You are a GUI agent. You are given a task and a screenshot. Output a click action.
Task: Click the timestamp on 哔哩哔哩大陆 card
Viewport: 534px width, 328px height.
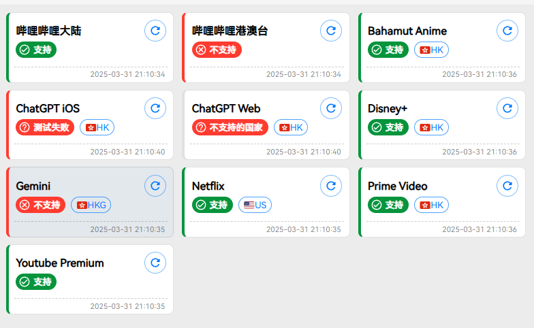click(x=128, y=74)
